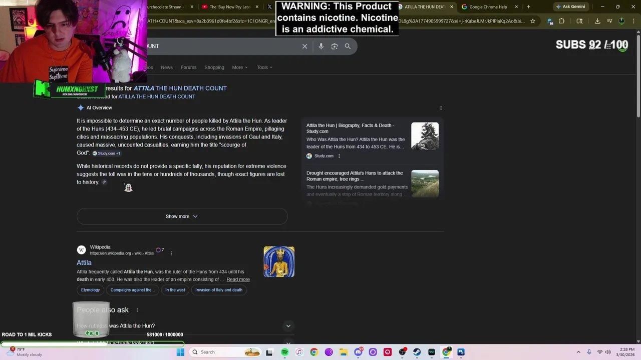The width and height of the screenshot is (641, 360).
Task: Click the Chrome address bar URL
Action: coord(336,21)
